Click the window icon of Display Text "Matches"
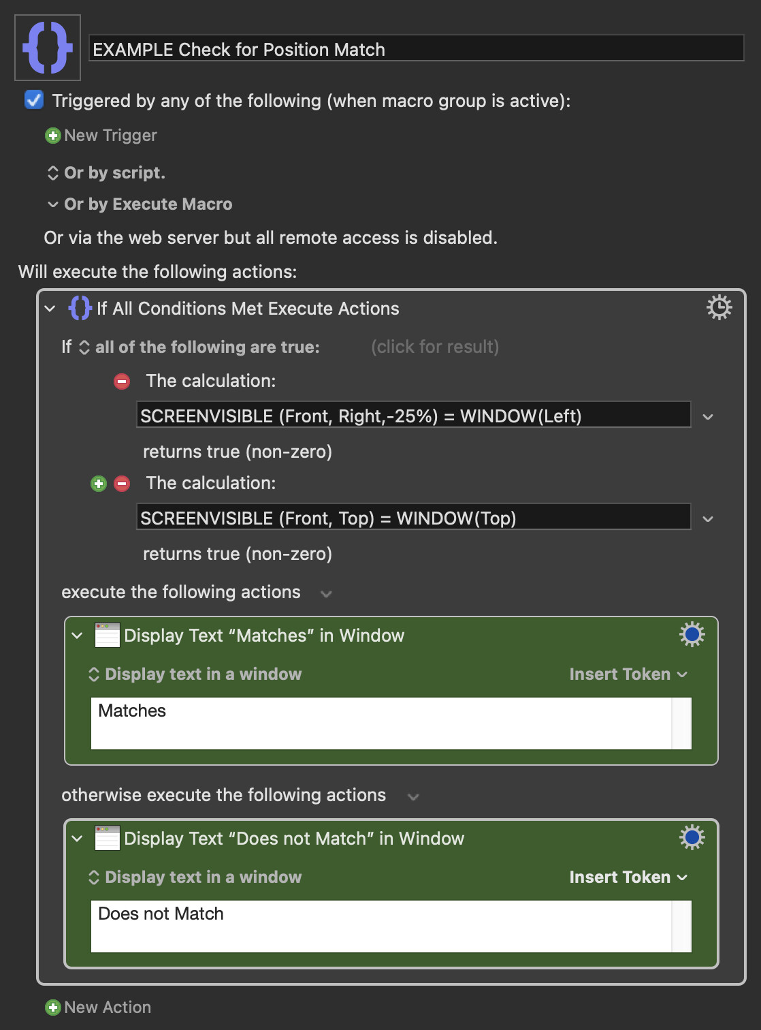 [108, 635]
